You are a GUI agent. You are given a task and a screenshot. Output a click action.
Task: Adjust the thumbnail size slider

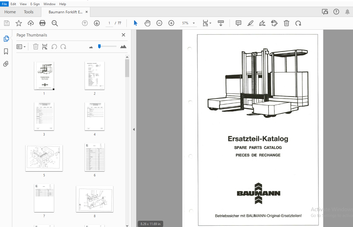click(99, 47)
